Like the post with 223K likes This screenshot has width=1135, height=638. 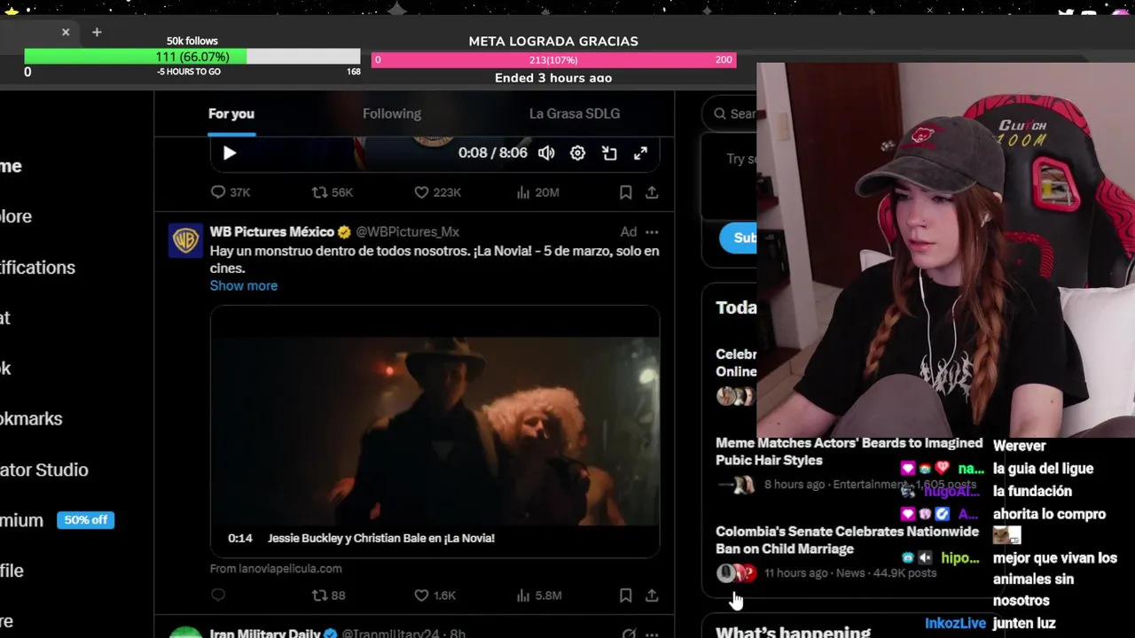(x=438, y=192)
